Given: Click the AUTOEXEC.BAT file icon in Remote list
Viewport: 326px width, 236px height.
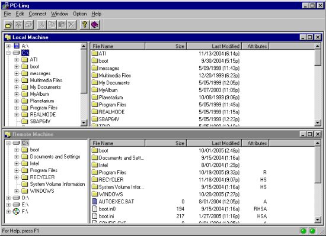Looking at the screenshot, I should pos(95,201).
